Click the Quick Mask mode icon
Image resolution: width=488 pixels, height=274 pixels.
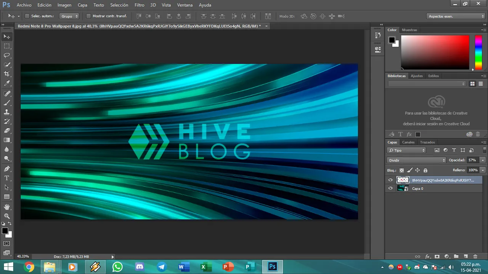coord(7,244)
